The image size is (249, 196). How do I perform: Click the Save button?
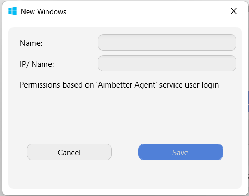pos(181,152)
